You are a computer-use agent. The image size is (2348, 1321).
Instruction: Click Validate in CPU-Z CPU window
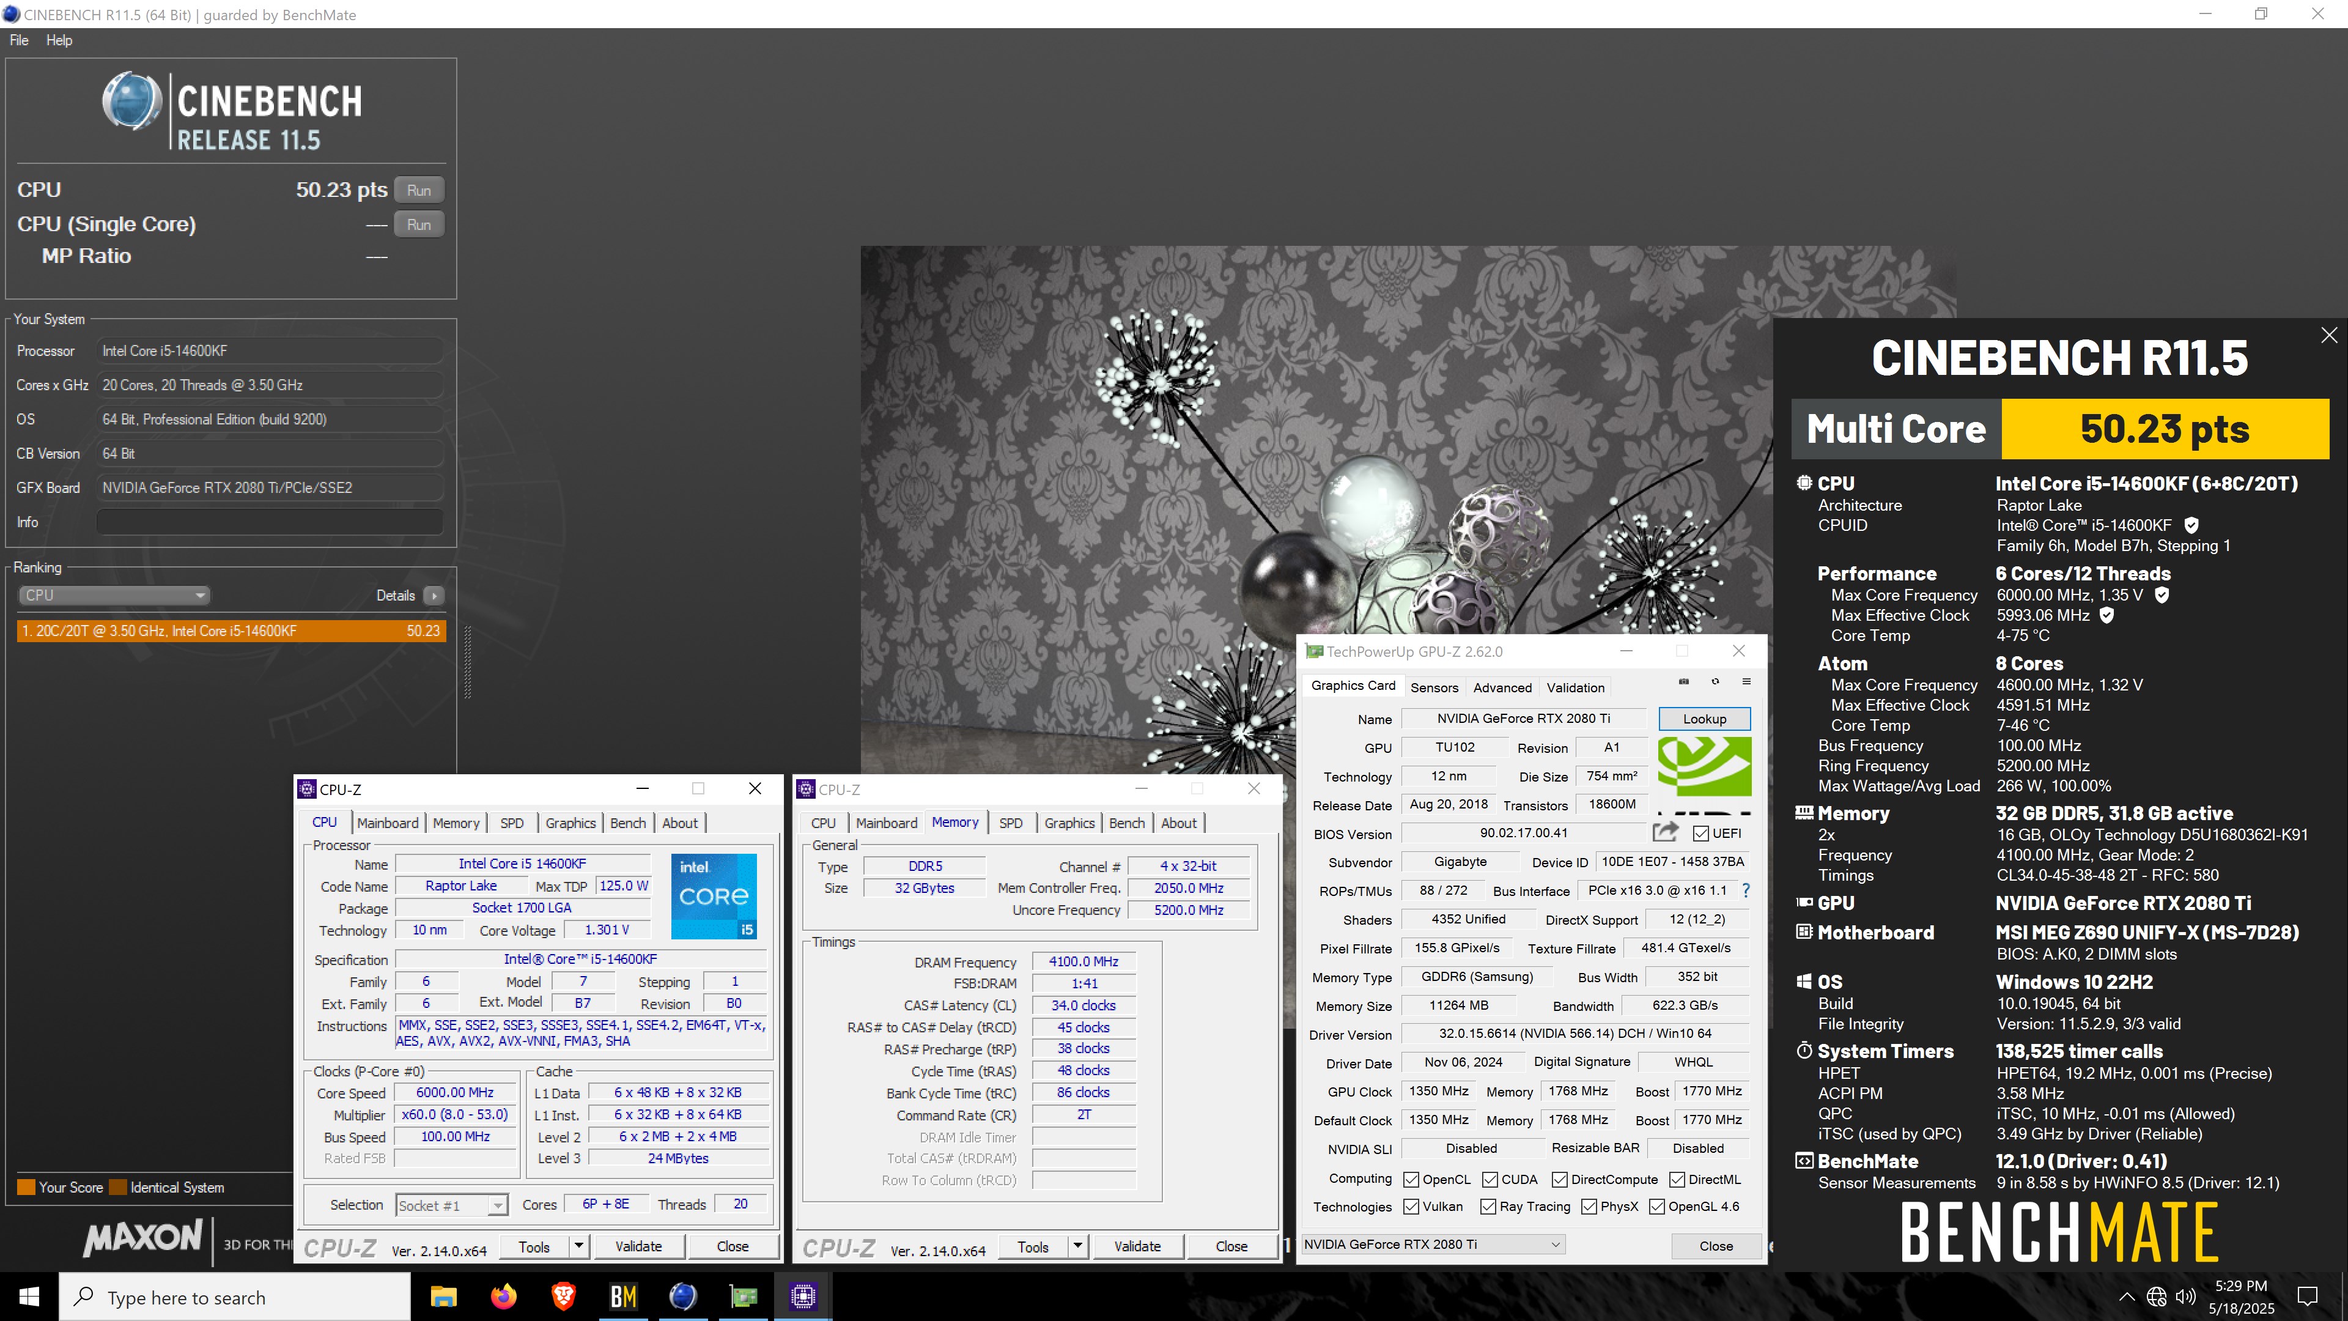click(x=638, y=1246)
